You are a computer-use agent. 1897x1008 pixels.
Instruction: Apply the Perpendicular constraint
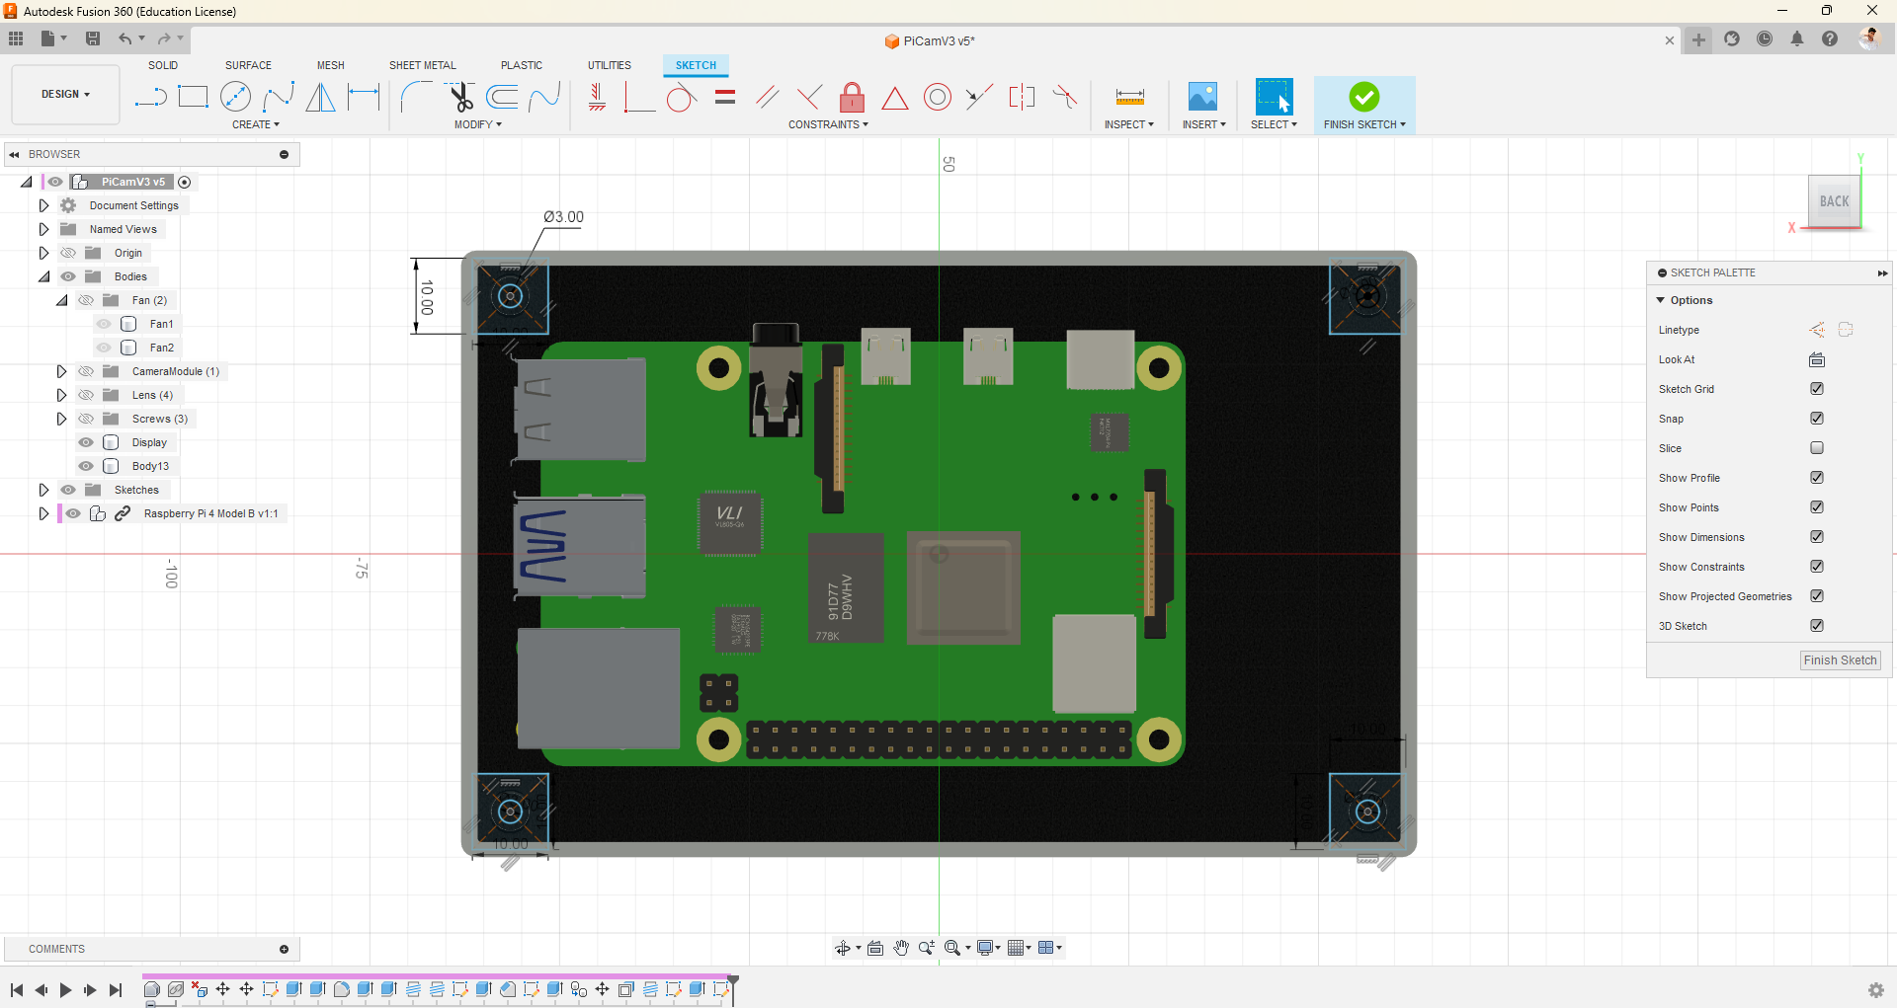pyautogui.click(x=809, y=97)
